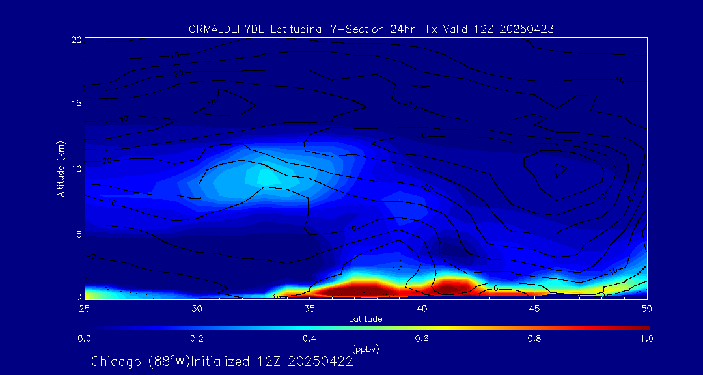Click the '(ppbv)' units label
This screenshot has height=375, width=703.
(x=366, y=349)
